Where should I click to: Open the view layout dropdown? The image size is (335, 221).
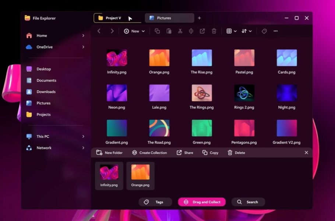[x=231, y=31]
